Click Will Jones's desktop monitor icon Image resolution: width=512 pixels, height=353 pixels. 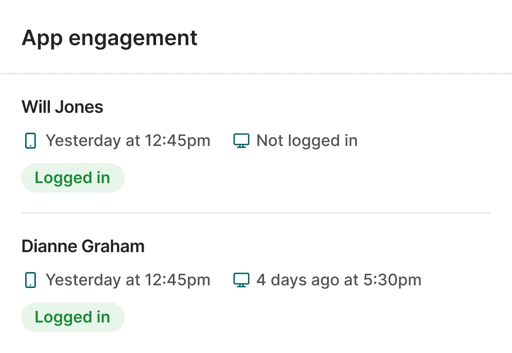click(241, 141)
